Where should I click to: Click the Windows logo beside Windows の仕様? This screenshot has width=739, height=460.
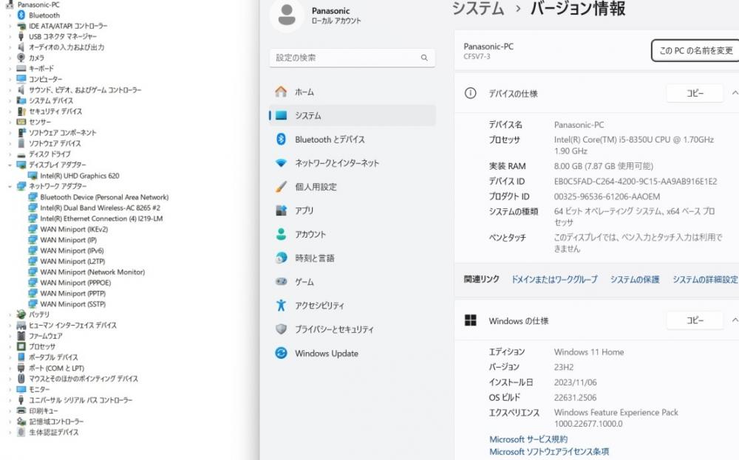[x=470, y=320]
